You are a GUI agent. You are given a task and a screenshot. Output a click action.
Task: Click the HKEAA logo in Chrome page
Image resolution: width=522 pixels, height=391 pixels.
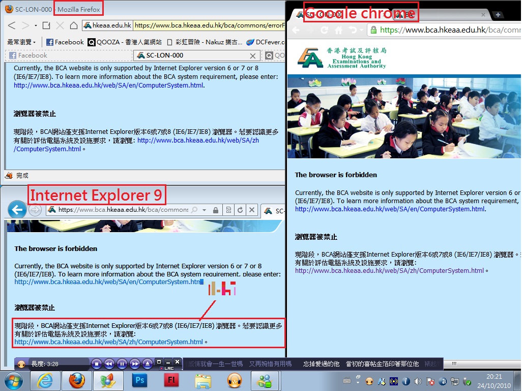pos(342,58)
